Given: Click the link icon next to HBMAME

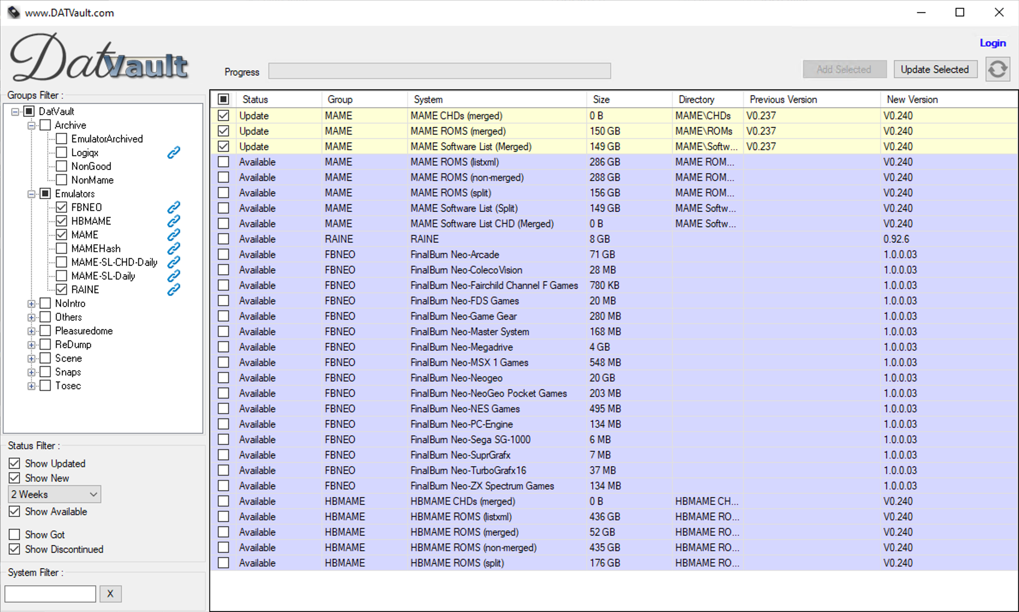Looking at the screenshot, I should (x=174, y=221).
